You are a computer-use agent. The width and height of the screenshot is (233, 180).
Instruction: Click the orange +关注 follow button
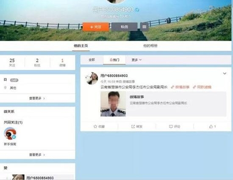click(x=96, y=27)
